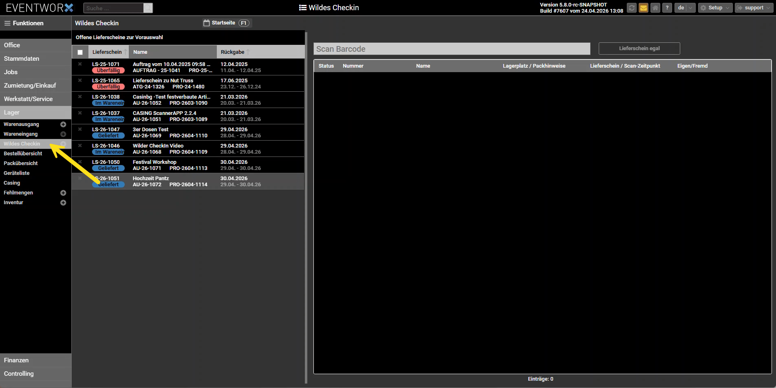Toggle the Lieferschein egal button
The image size is (776, 388).
point(639,48)
